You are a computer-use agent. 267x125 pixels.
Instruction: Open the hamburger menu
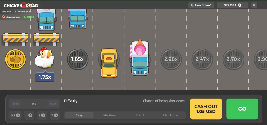[262, 5]
